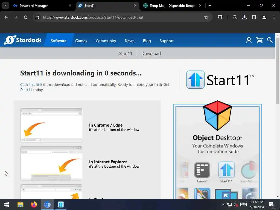Click the Start11 breadcrumb link
Viewport: 280px width, 210px height.
pyautogui.click(x=125, y=53)
